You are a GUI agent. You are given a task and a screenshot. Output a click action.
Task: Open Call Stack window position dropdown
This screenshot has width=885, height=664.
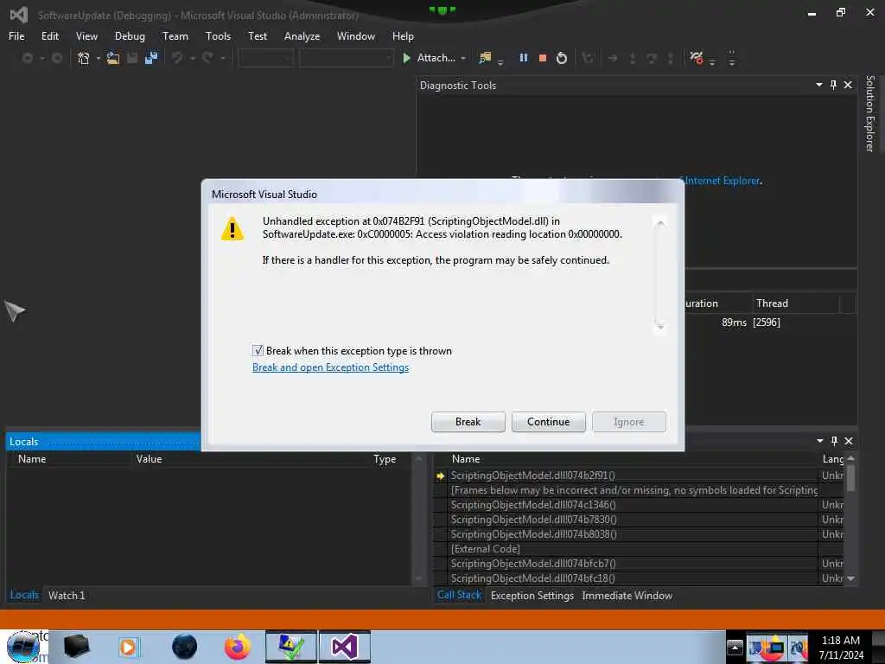[x=819, y=441]
